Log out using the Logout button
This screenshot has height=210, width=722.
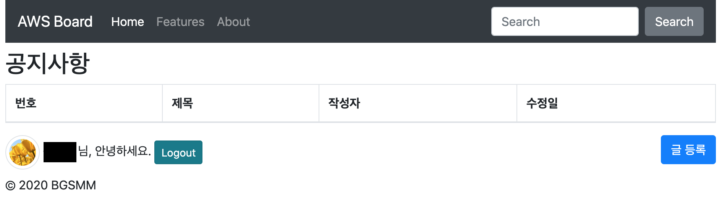coord(178,152)
